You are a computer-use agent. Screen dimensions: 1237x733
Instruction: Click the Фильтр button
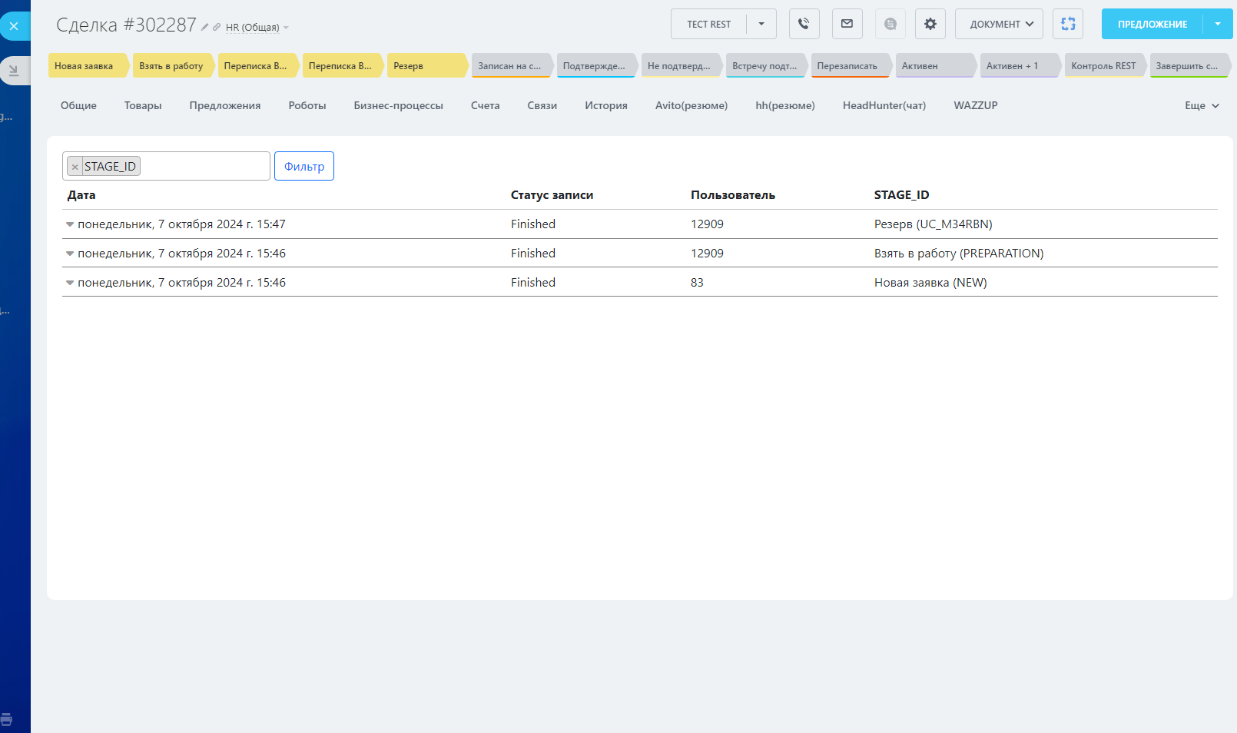[x=304, y=166]
